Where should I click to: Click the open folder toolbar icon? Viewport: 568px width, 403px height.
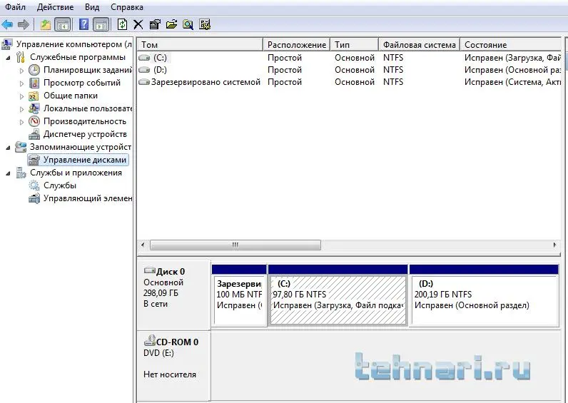pyautogui.click(x=171, y=25)
